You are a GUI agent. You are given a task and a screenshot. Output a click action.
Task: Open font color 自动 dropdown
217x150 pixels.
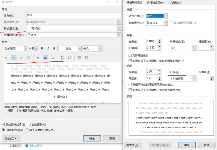pos(80,48)
